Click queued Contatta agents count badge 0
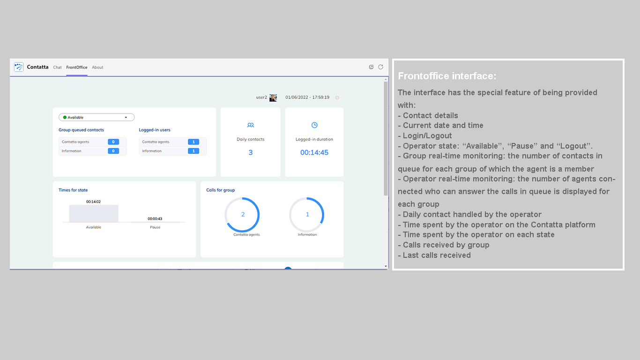Image resolution: width=640 pixels, height=360 pixels. (113, 142)
